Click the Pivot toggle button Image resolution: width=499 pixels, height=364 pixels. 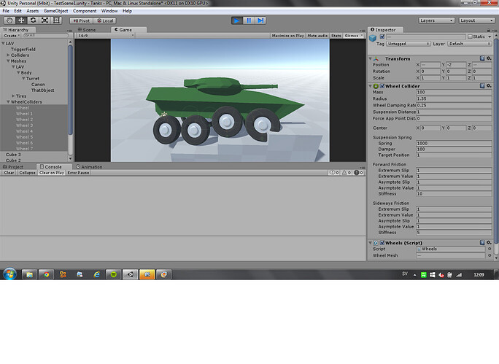click(82, 20)
